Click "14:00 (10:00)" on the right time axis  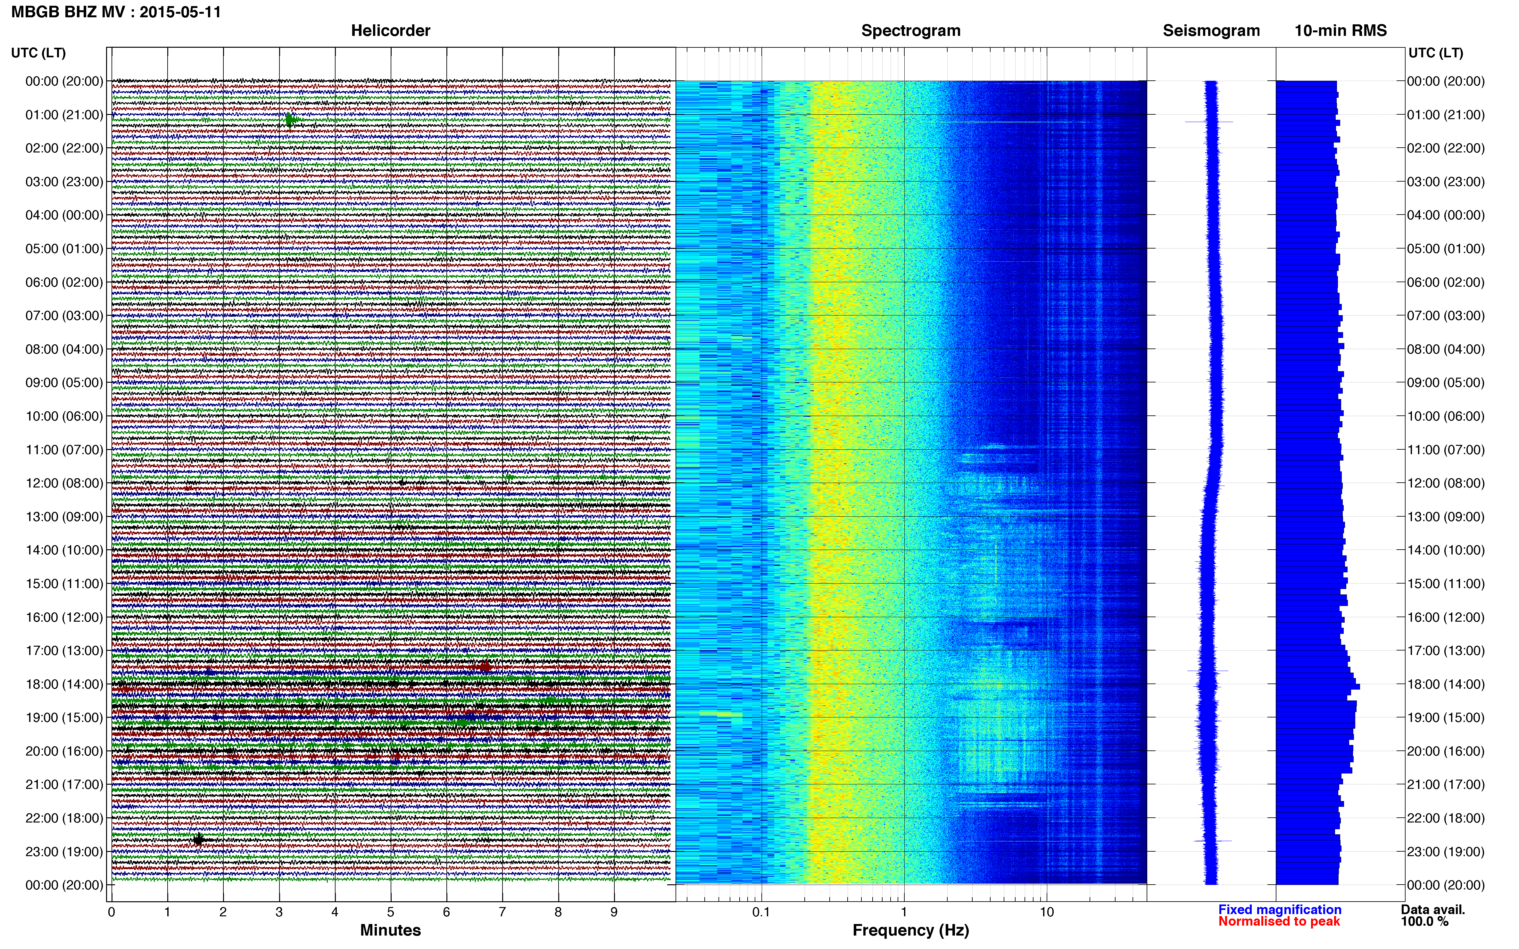pyautogui.click(x=1446, y=551)
